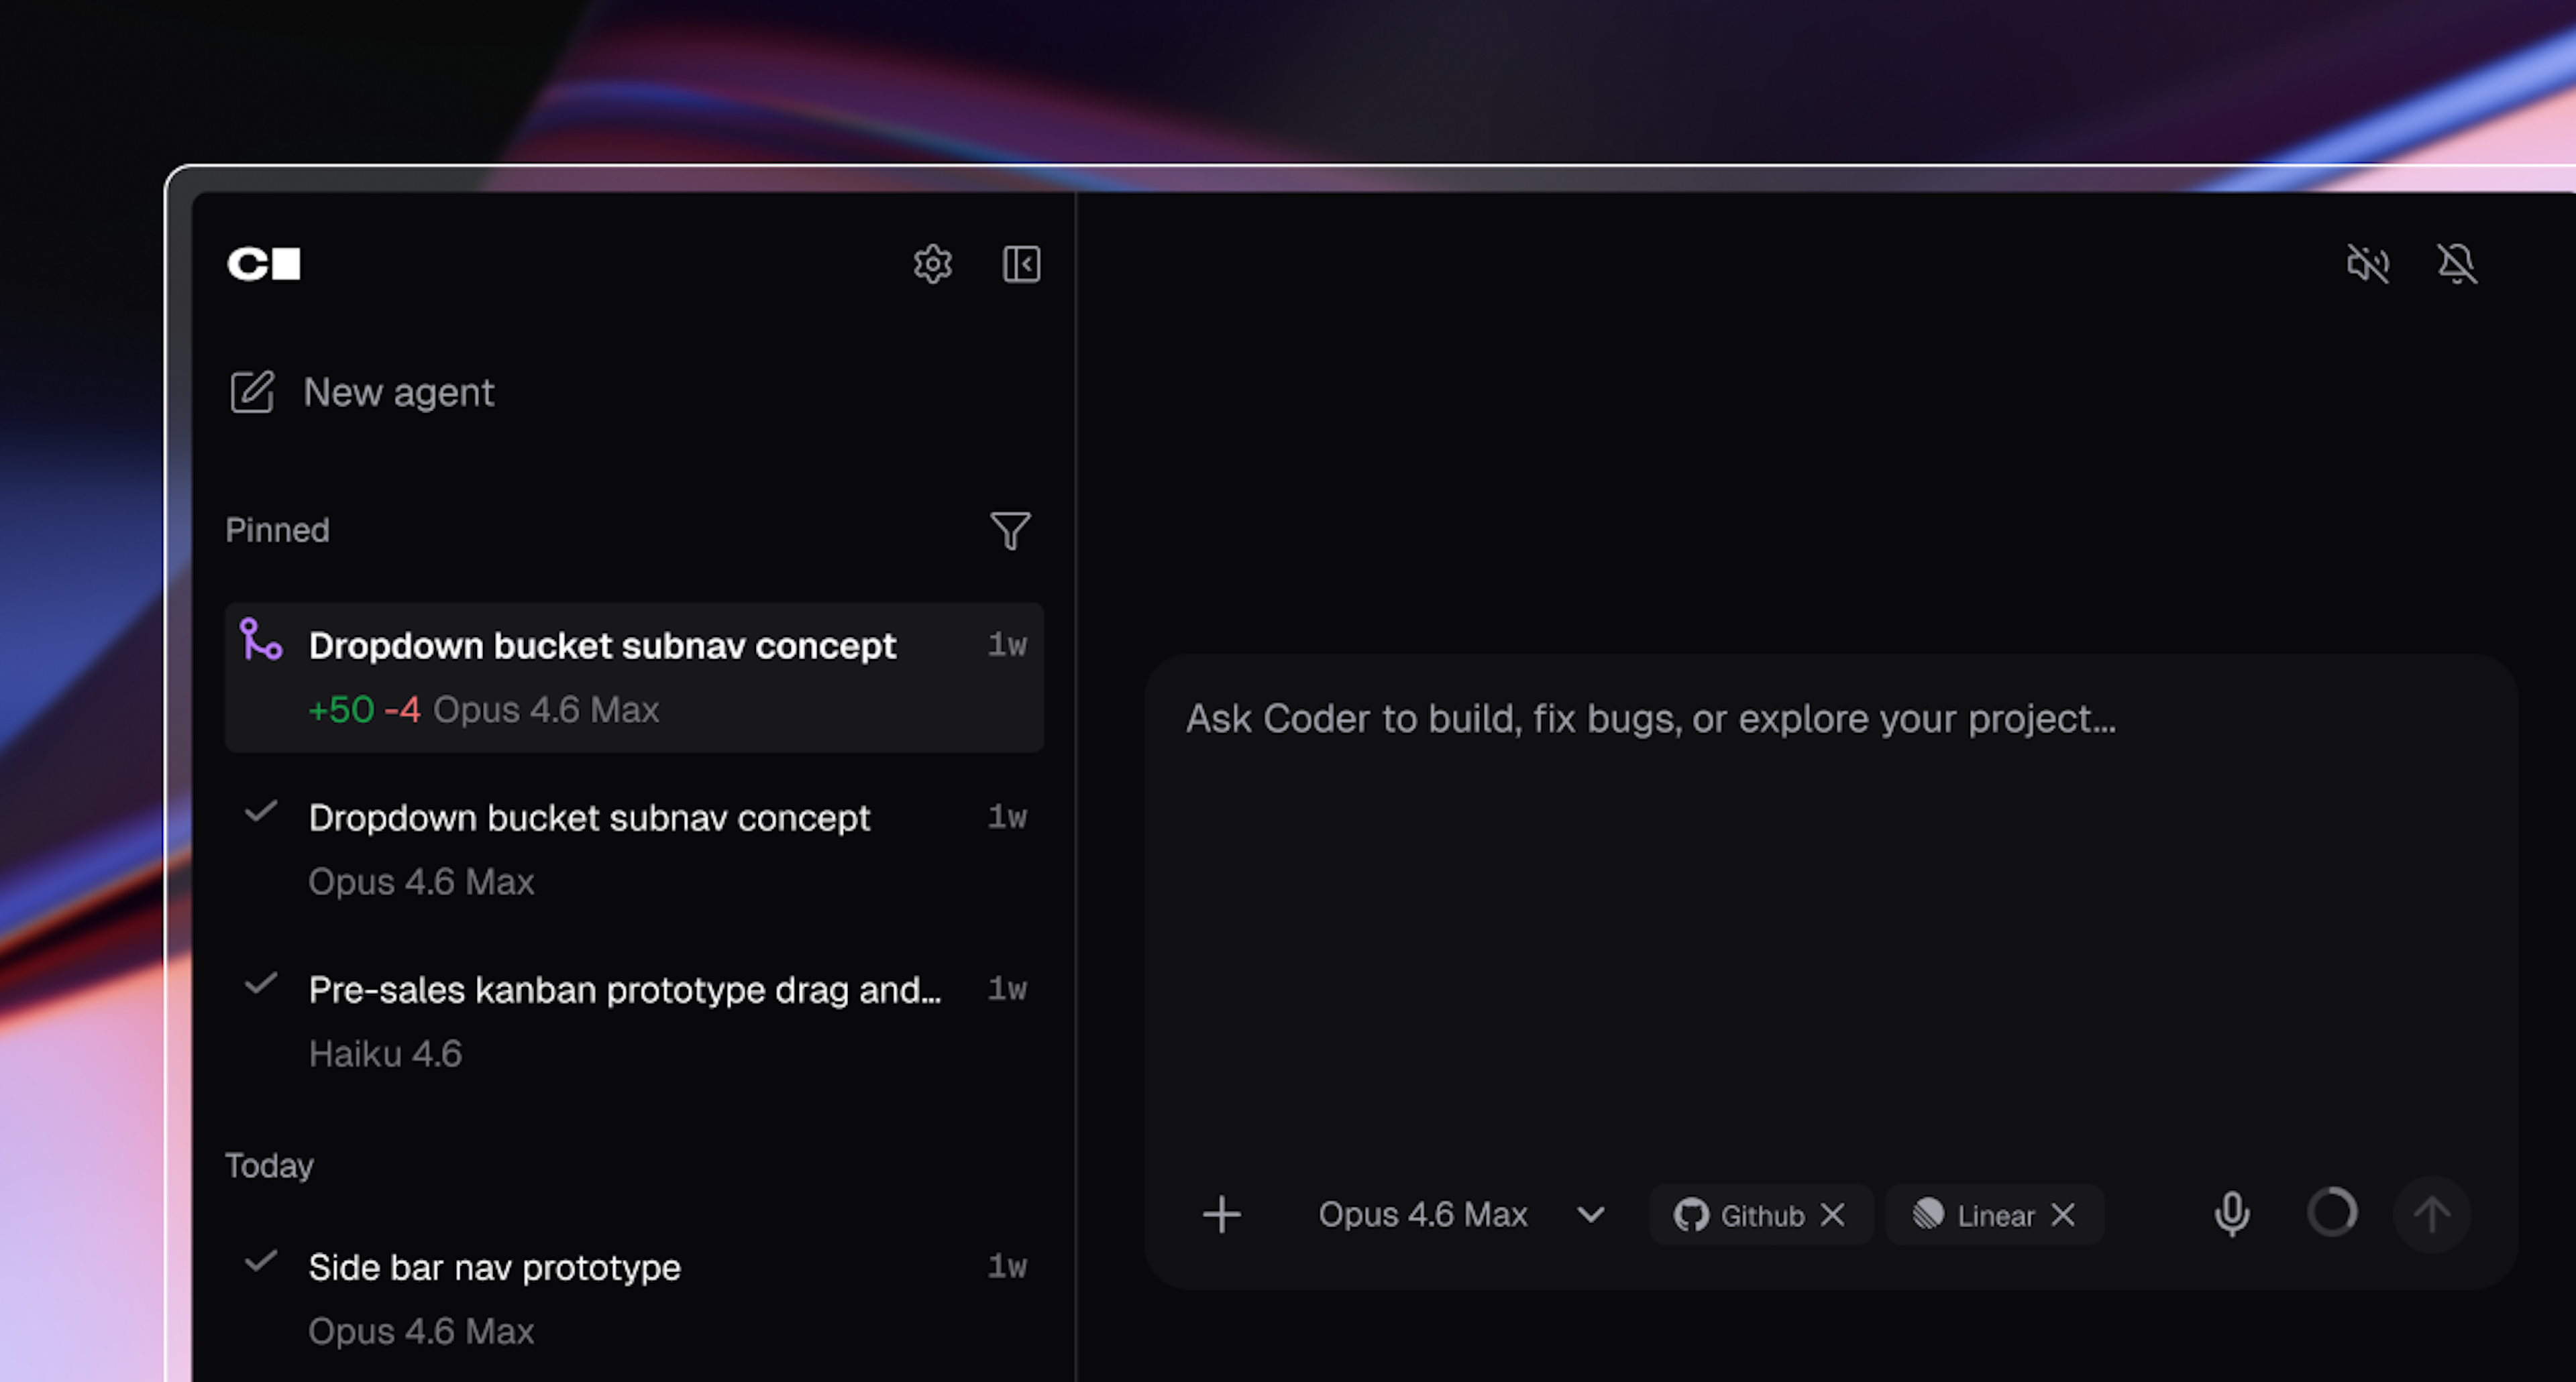The height and width of the screenshot is (1382, 2576).
Task: Click the -4 deletions count
Action: tap(402, 709)
